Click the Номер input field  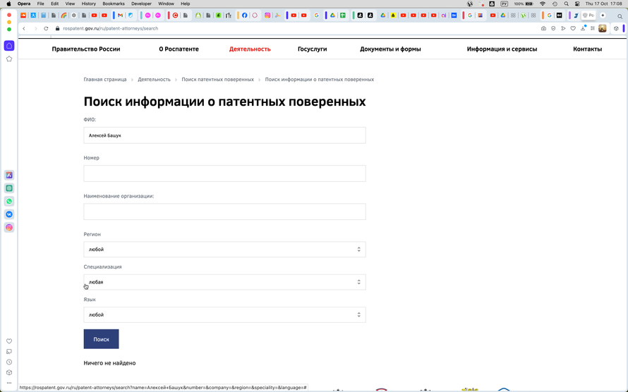(x=224, y=173)
